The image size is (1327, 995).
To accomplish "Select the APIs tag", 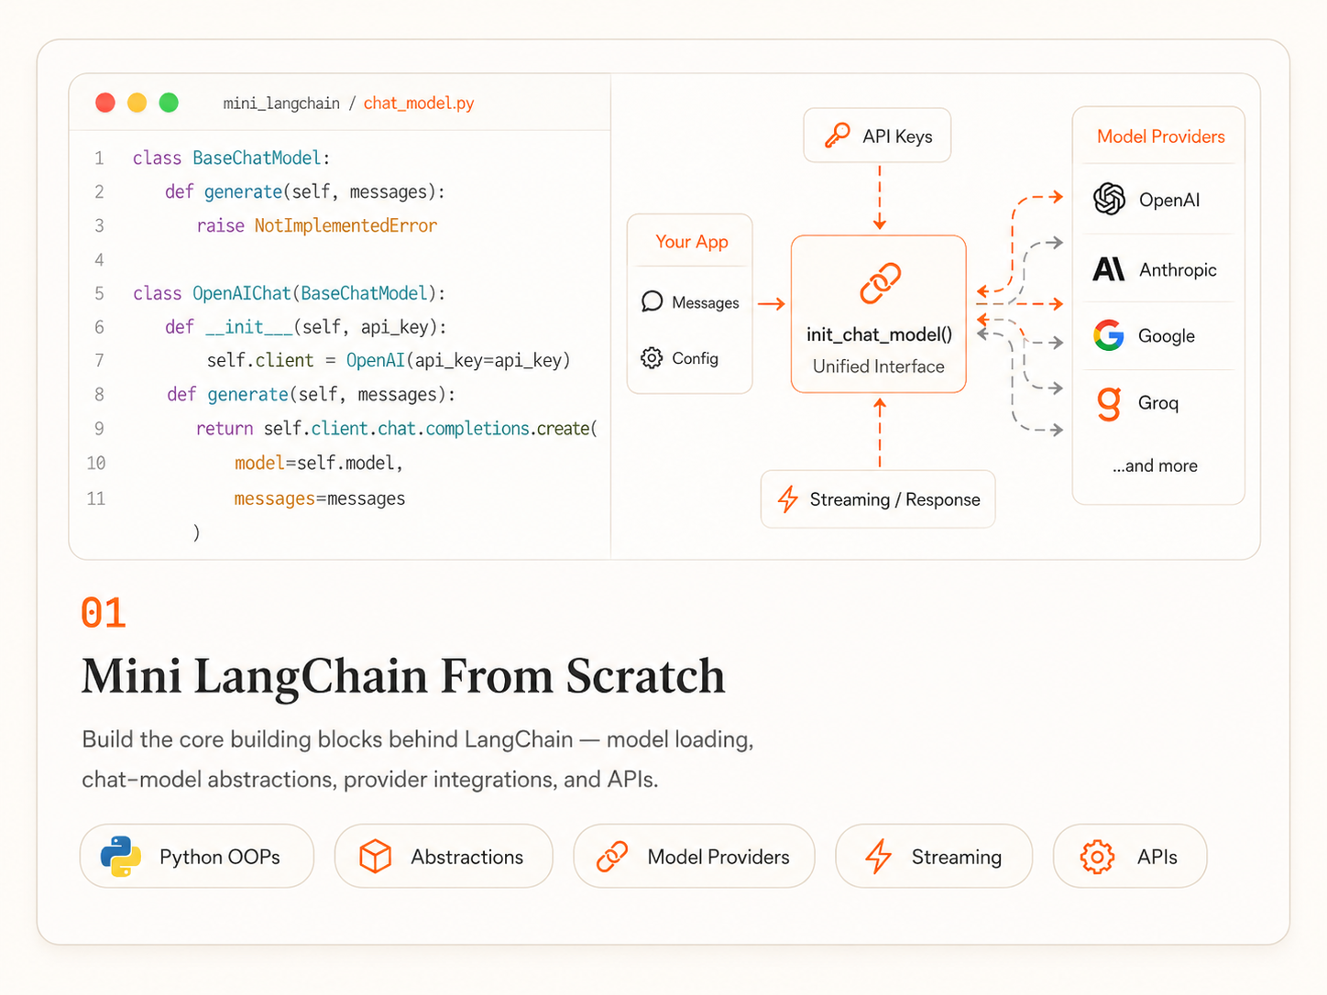I will [x=1130, y=856].
